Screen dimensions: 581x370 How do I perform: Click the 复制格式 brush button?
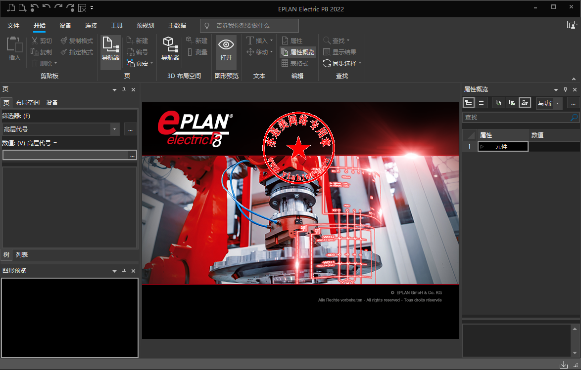coord(77,41)
